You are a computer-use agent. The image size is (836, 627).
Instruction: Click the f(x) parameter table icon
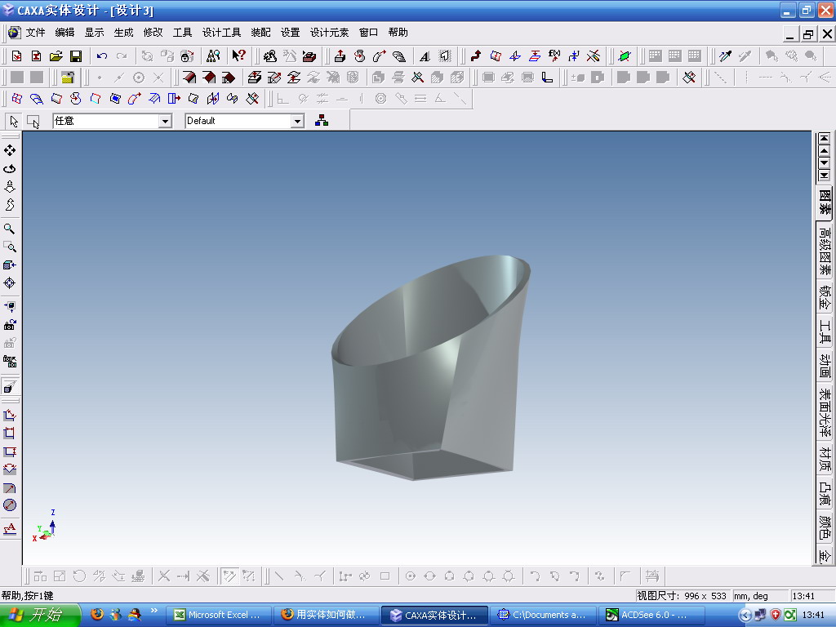click(554, 56)
